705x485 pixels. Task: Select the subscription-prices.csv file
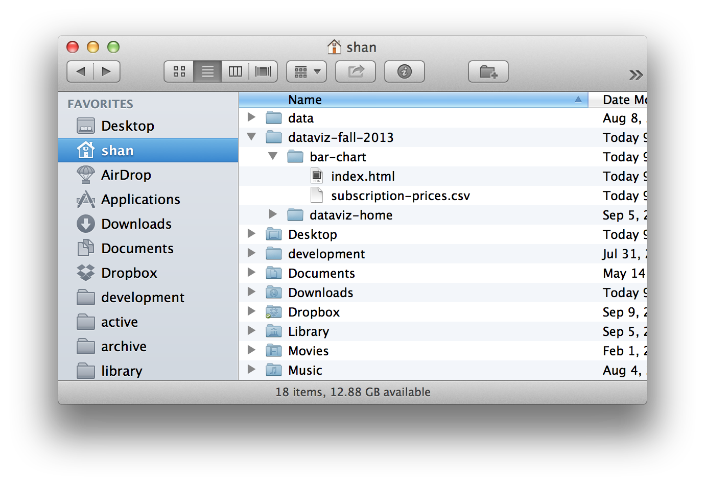(400, 195)
